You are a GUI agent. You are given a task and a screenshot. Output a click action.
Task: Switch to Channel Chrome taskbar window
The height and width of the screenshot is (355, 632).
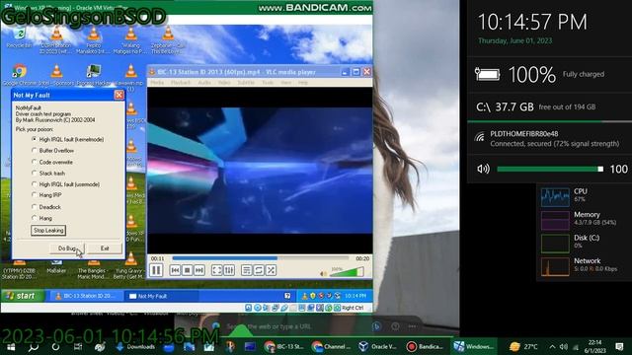332,346
